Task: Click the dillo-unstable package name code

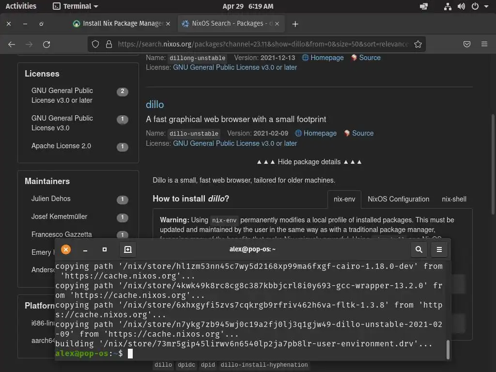Action: [x=194, y=134]
